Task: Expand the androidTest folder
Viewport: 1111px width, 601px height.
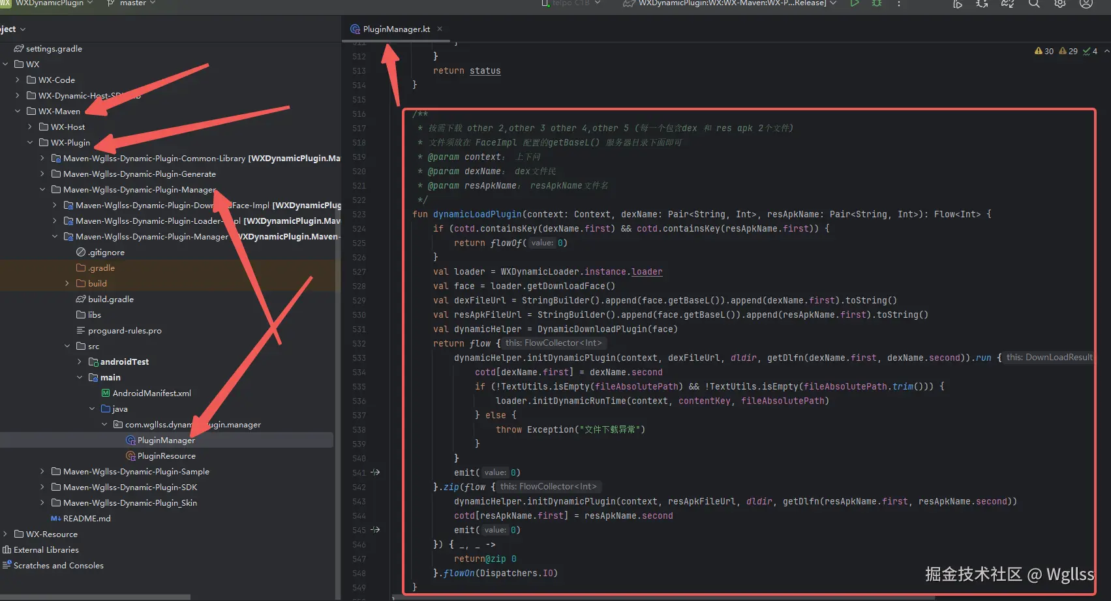Action: click(80, 362)
